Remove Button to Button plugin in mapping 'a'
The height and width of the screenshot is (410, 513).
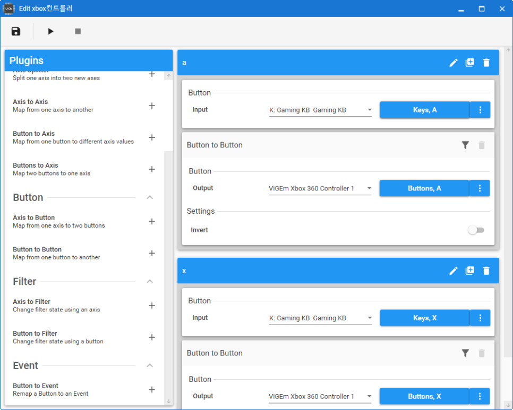pyautogui.click(x=482, y=145)
